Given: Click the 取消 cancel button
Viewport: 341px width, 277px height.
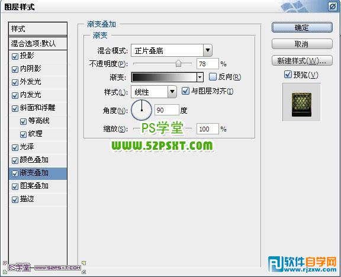Looking at the screenshot, I should [302, 44].
